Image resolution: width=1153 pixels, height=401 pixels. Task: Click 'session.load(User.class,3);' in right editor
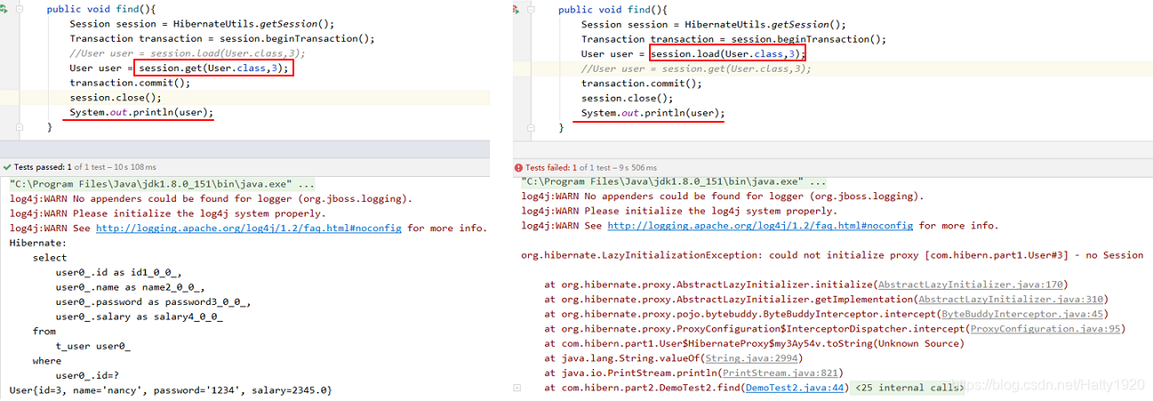click(727, 54)
